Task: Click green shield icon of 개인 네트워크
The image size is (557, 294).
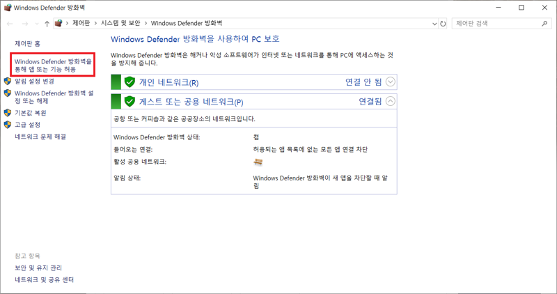Action: tap(130, 82)
